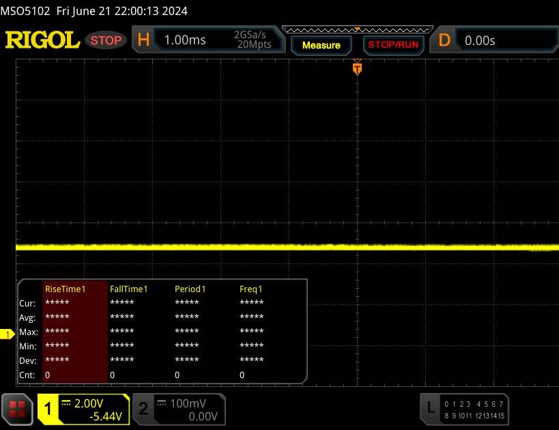
Task: Select the FallTime1 measurement column
Action: pyautogui.click(x=140, y=332)
